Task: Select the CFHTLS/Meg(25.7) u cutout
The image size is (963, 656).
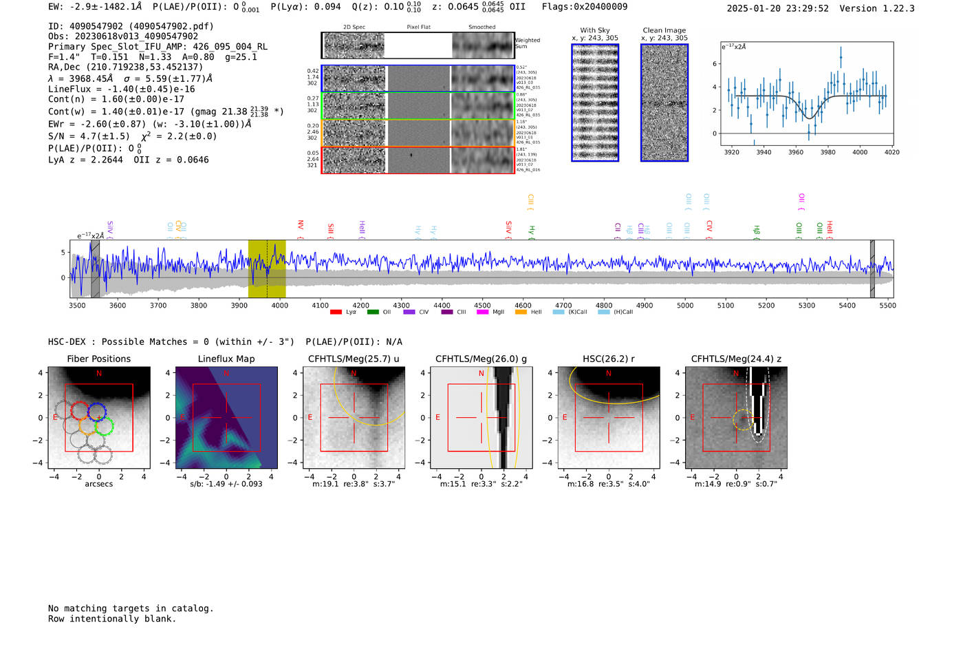Action: pyautogui.click(x=354, y=418)
